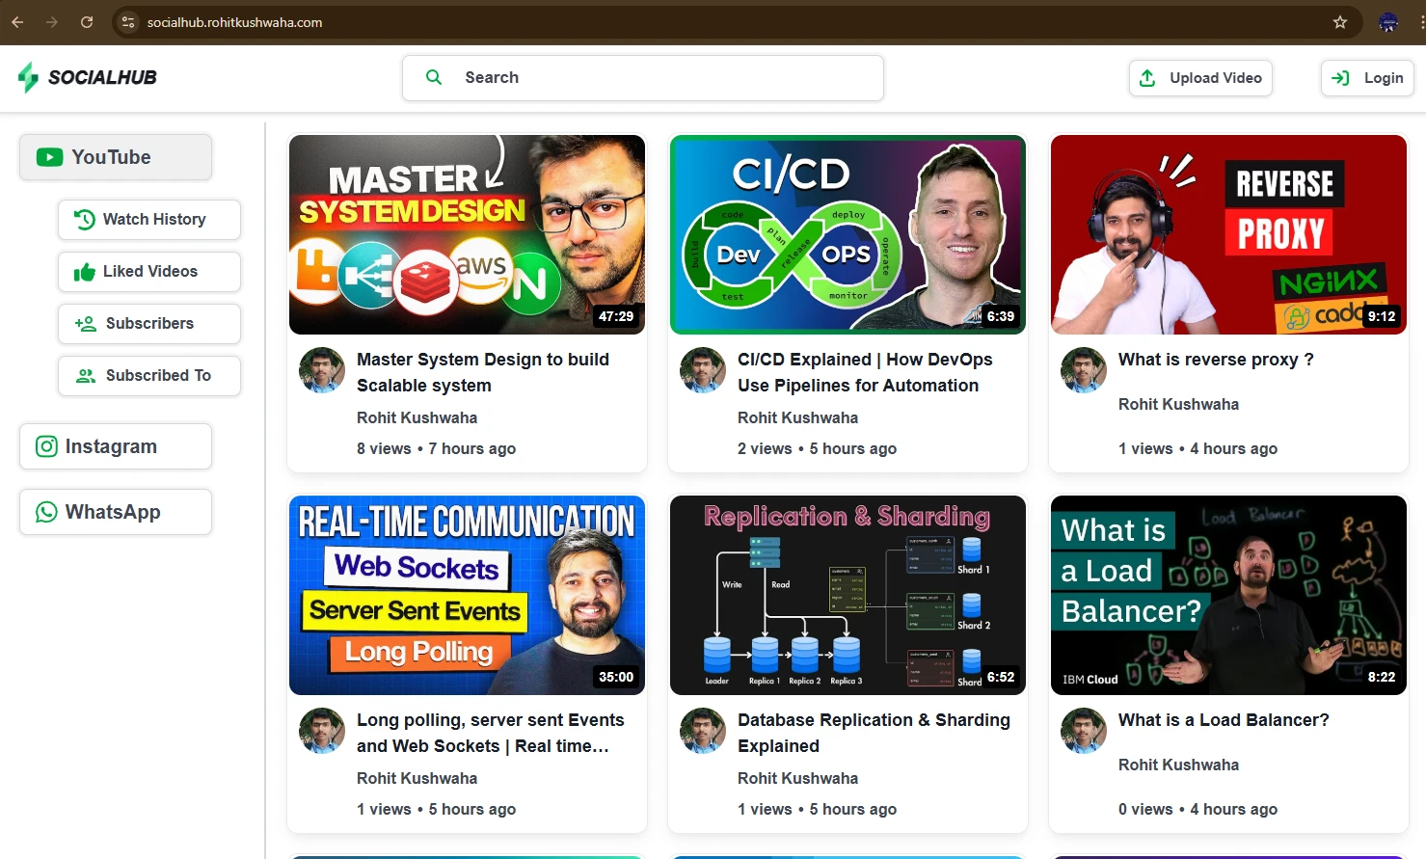The height and width of the screenshot is (859, 1426).
Task: Open the "What is a Load Balancer?" video link
Action: [x=1223, y=720]
